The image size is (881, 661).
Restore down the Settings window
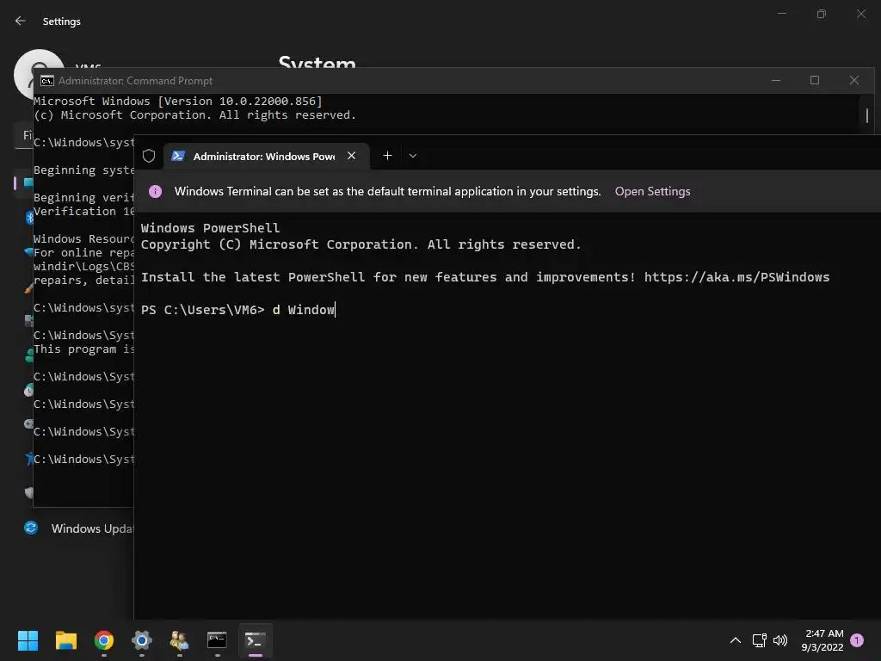(x=822, y=14)
